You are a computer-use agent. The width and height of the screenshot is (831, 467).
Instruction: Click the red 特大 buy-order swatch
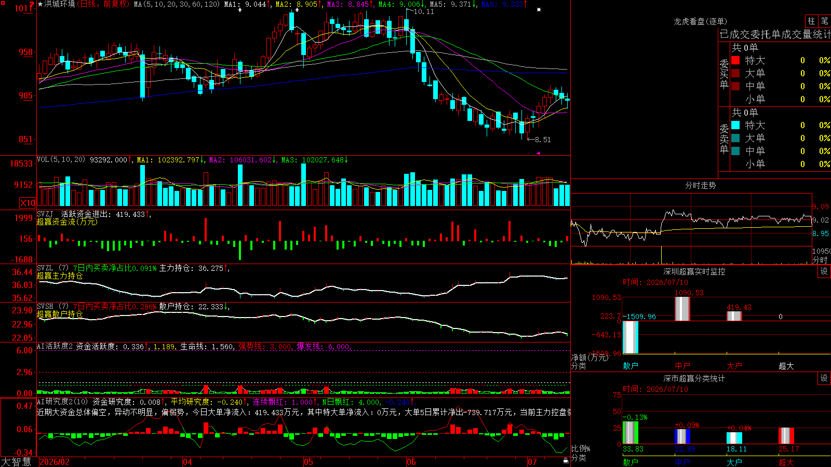(x=735, y=60)
